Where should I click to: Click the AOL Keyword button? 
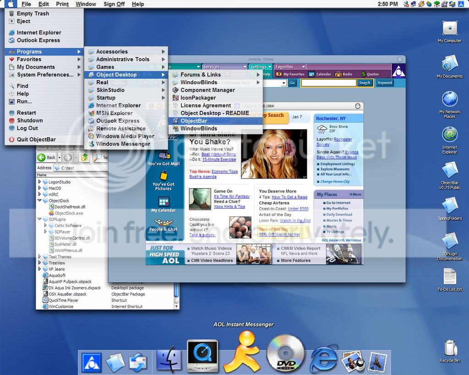coord(385,83)
